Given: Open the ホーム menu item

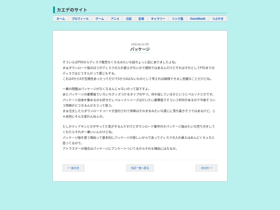Looking at the screenshot, I should click(x=61, y=19).
